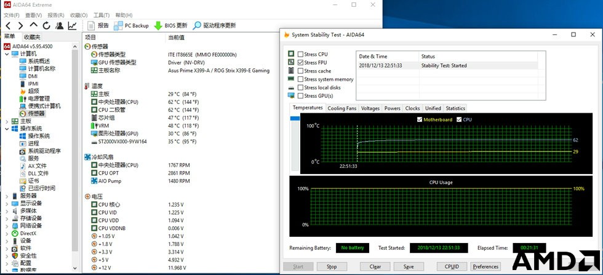
Task: Select the 系统驱动程序 tree item
Action: [40, 151]
